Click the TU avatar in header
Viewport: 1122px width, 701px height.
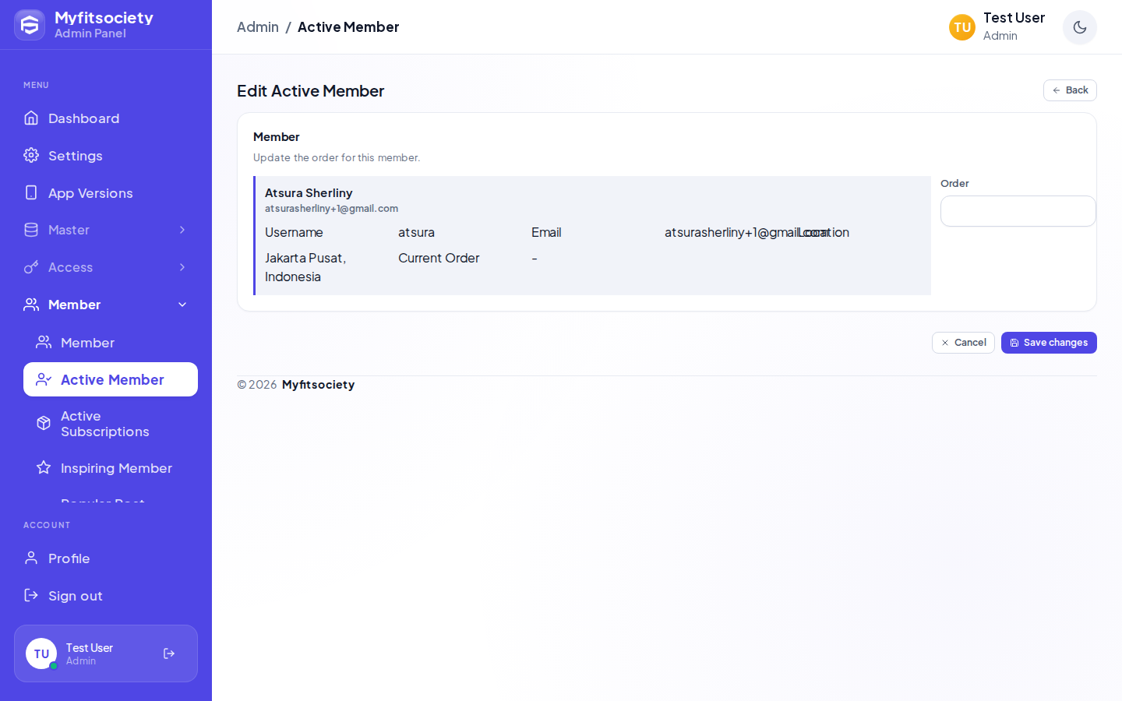pyautogui.click(x=962, y=27)
